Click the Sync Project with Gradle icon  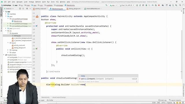point(170,5)
